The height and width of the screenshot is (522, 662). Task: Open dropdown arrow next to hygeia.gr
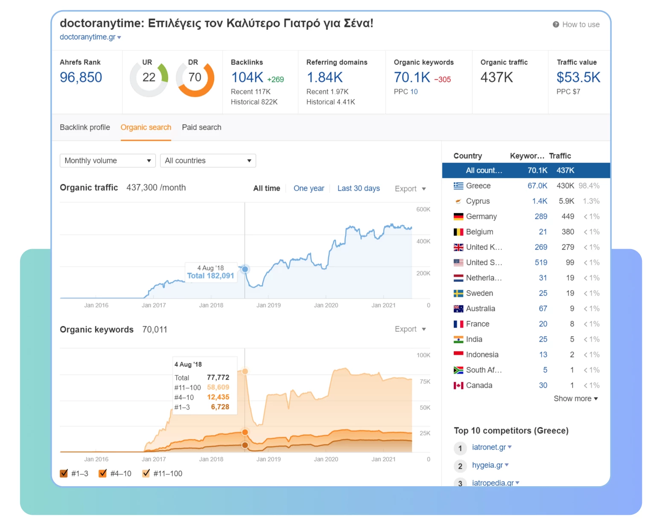(x=507, y=465)
